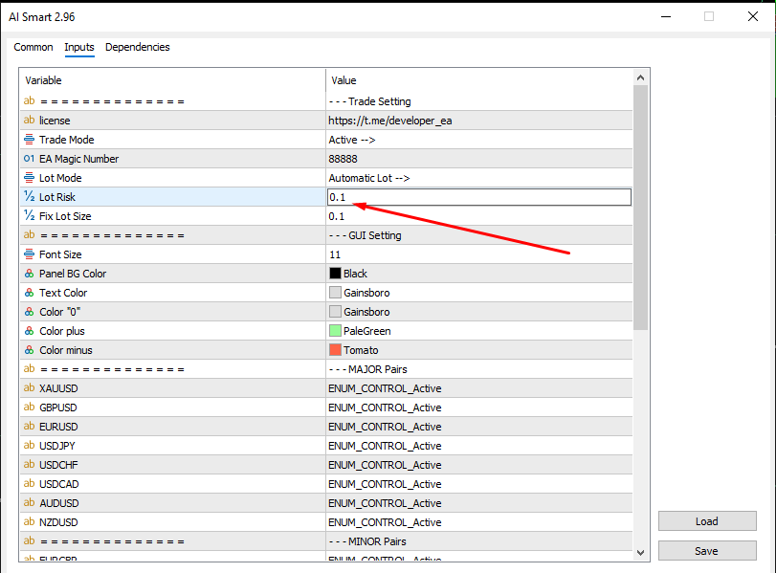Viewport: 776px width, 573px height.
Task: Click the GBPUSD value ENUM_CONTROL_Active
Action: (x=385, y=408)
